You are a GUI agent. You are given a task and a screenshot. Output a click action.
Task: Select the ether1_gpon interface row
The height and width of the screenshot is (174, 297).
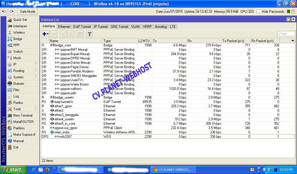click(63, 106)
